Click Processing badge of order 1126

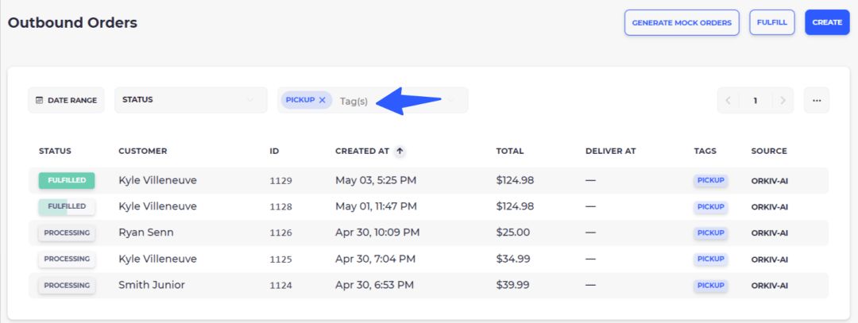coord(67,233)
